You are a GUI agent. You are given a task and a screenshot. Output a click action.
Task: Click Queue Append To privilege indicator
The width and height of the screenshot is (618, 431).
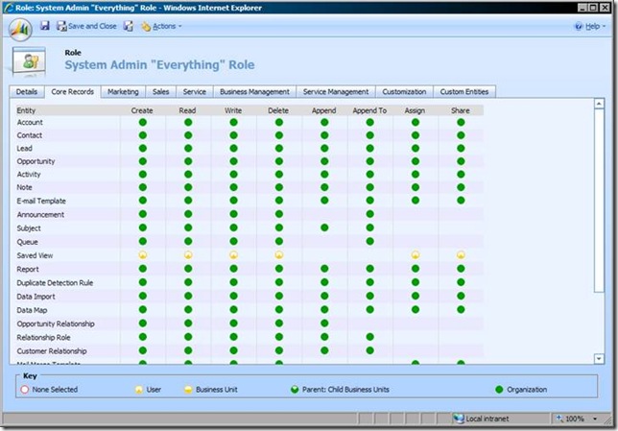click(369, 242)
